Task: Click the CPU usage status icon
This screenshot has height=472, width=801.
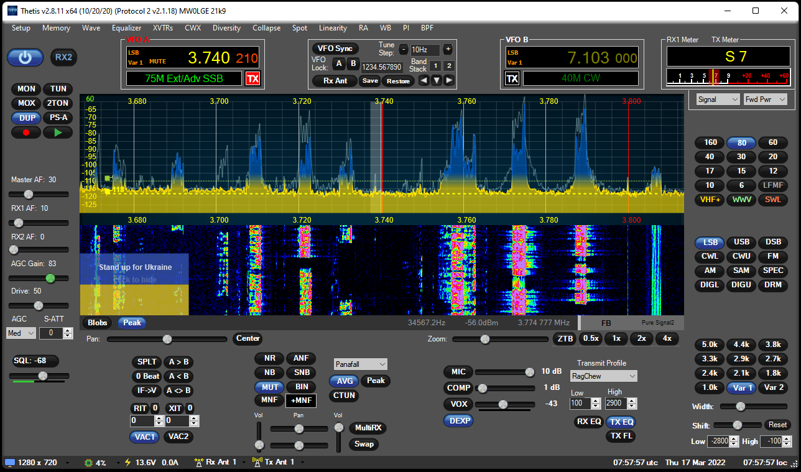Action: pyautogui.click(x=88, y=463)
